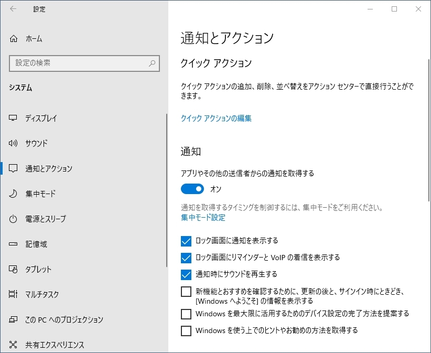Enable the Windows へようこそ info checkbox
Image resolution: width=431 pixels, height=353 pixels.
point(186,292)
